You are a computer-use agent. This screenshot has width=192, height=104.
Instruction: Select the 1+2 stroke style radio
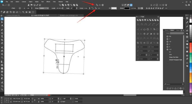tap(167, 50)
